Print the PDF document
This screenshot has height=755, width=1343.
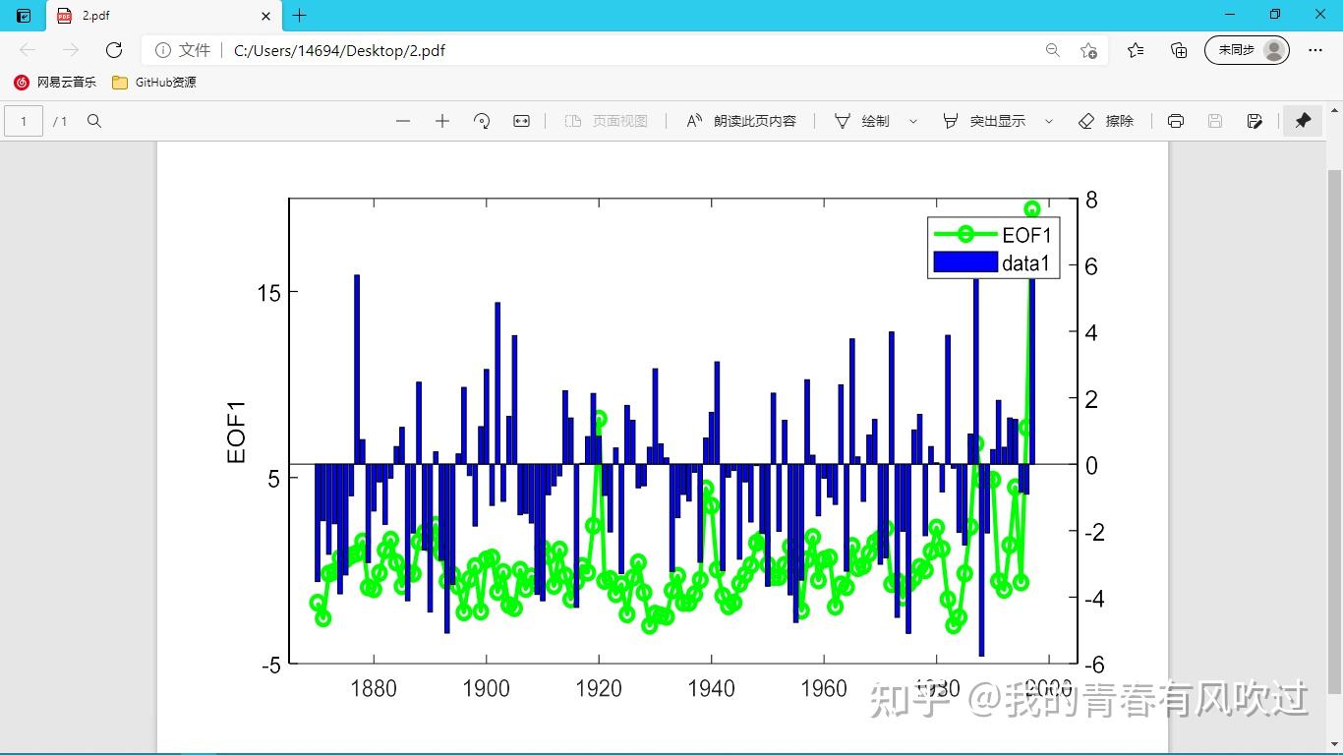1176,121
